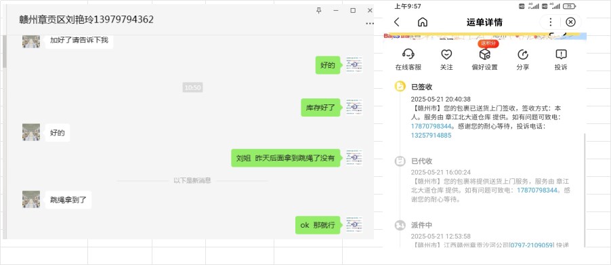The image size is (611, 265).
Task: Open 偏好设置 package icon
Action: point(485,54)
